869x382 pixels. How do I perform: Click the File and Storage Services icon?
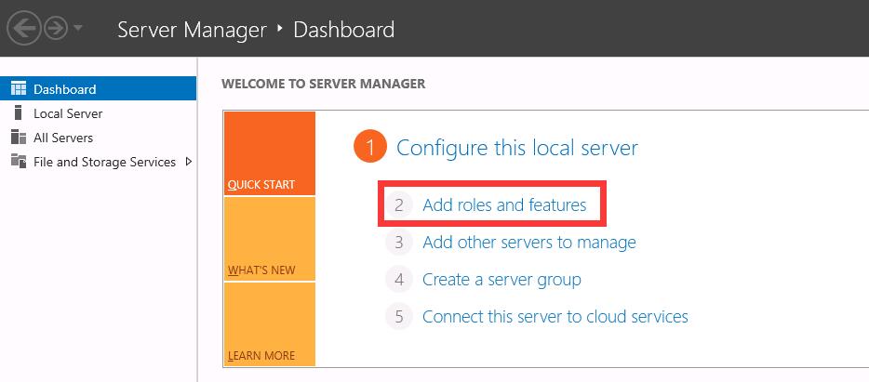(x=18, y=162)
